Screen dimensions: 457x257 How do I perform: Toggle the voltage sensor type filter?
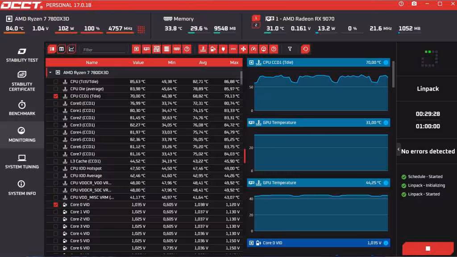[x=213, y=49]
